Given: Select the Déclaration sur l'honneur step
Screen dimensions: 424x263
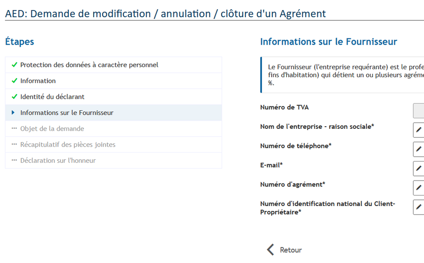Looking at the screenshot, I should tap(114, 161).
